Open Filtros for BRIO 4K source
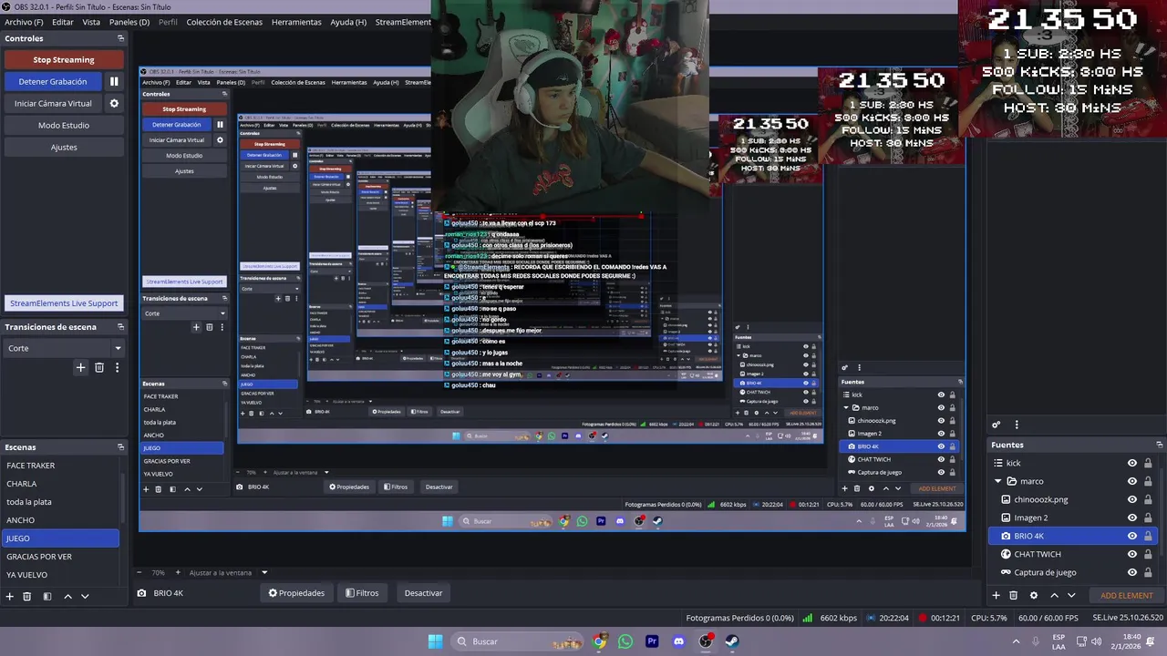The width and height of the screenshot is (1167, 656). click(362, 593)
